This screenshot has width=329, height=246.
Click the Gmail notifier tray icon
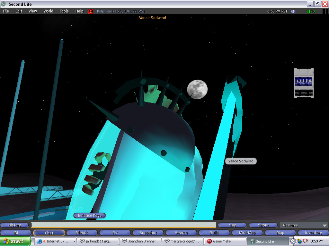[305, 241]
